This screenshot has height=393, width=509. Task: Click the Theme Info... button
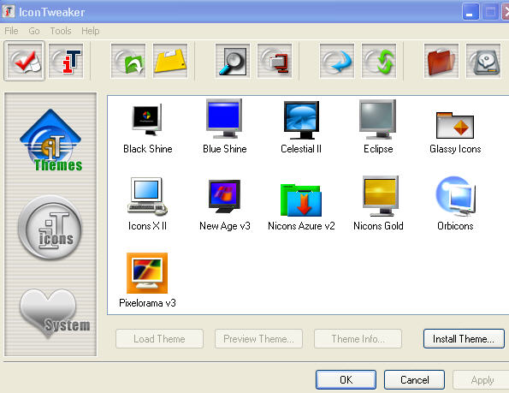pyautogui.click(x=358, y=339)
